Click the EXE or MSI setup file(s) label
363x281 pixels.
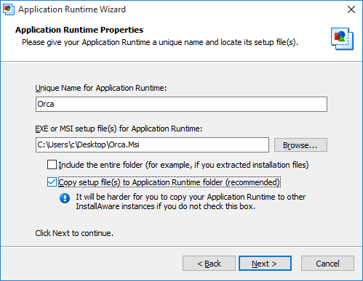(x=119, y=129)
